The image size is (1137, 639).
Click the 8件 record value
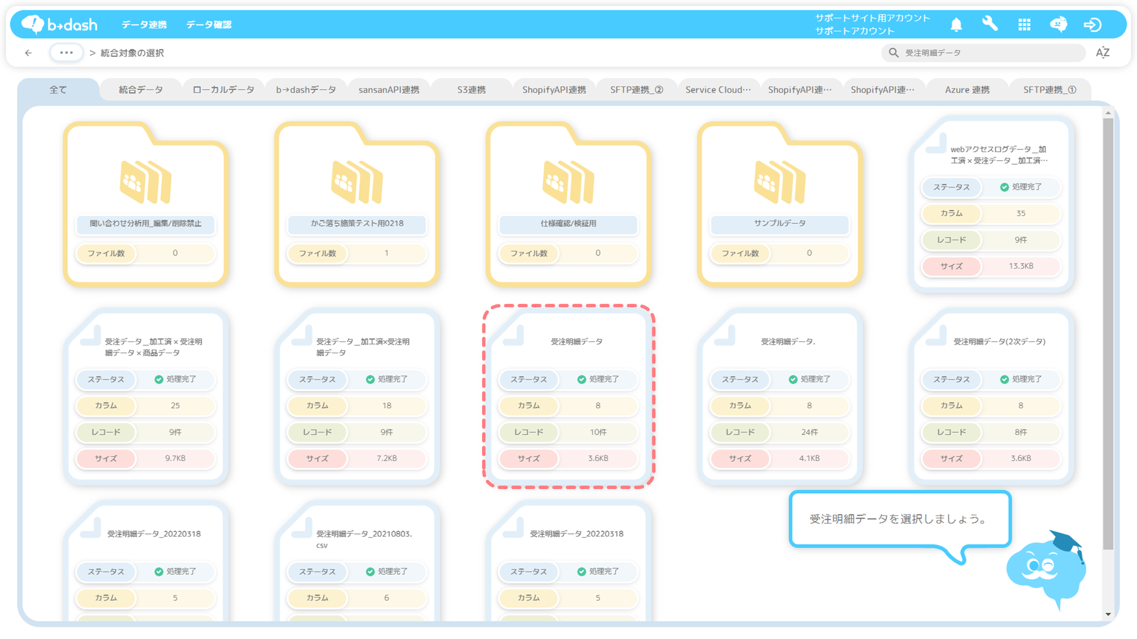[1021, 432]
